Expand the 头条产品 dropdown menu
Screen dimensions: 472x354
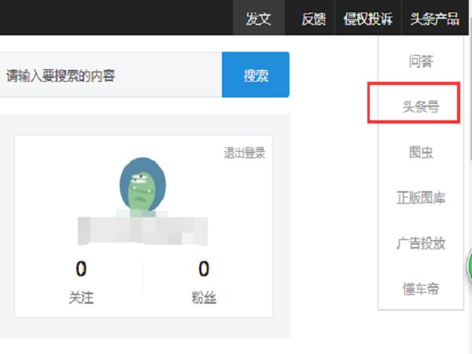coord(435,19)
